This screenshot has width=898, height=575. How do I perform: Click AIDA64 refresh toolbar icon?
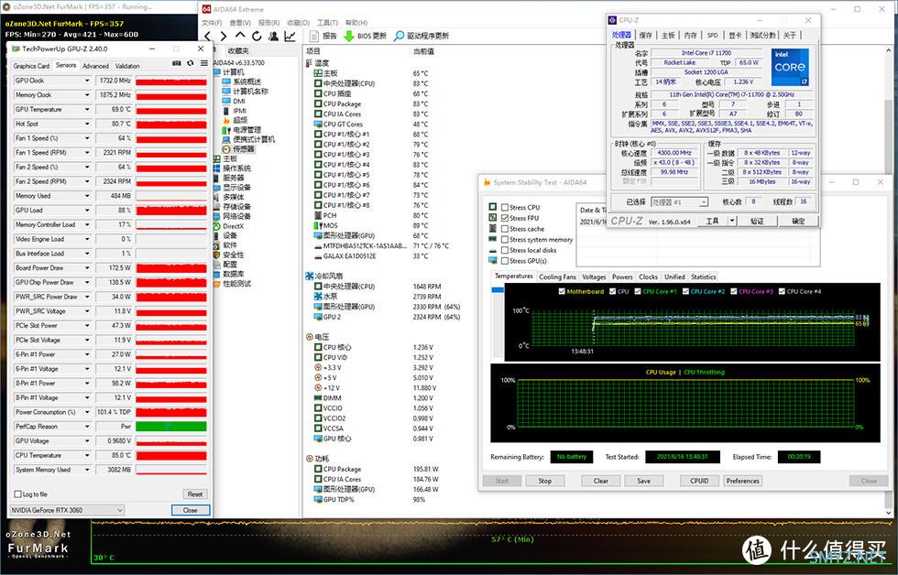click(x=257, y=36)
